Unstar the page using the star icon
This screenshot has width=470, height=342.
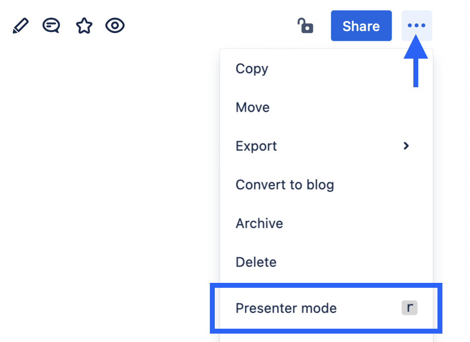click(x=83, y=25)
